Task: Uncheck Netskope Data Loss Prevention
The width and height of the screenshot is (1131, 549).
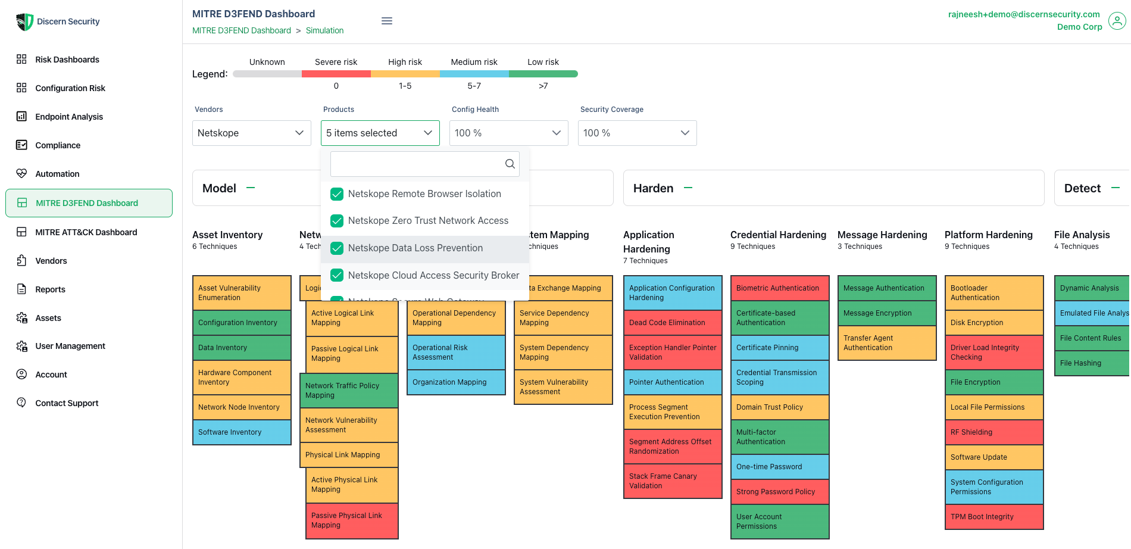Action: tap(337, 248)
